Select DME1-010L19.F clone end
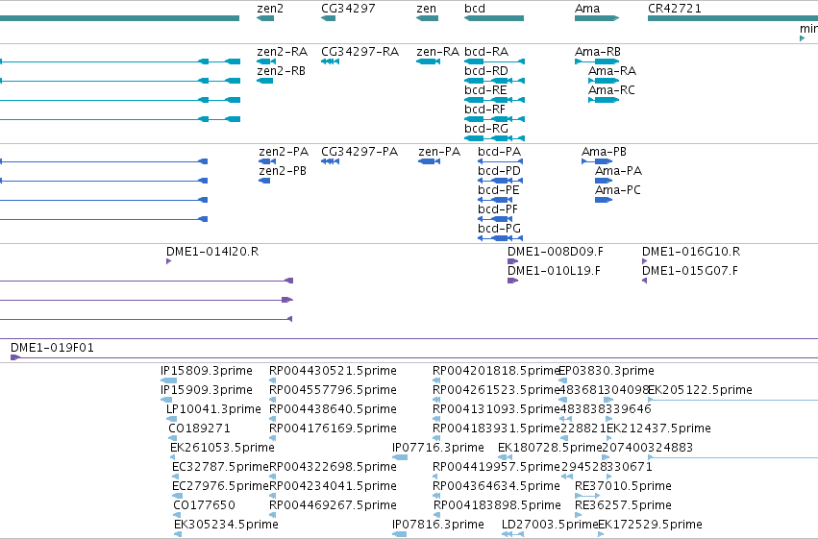 [513, 281]
